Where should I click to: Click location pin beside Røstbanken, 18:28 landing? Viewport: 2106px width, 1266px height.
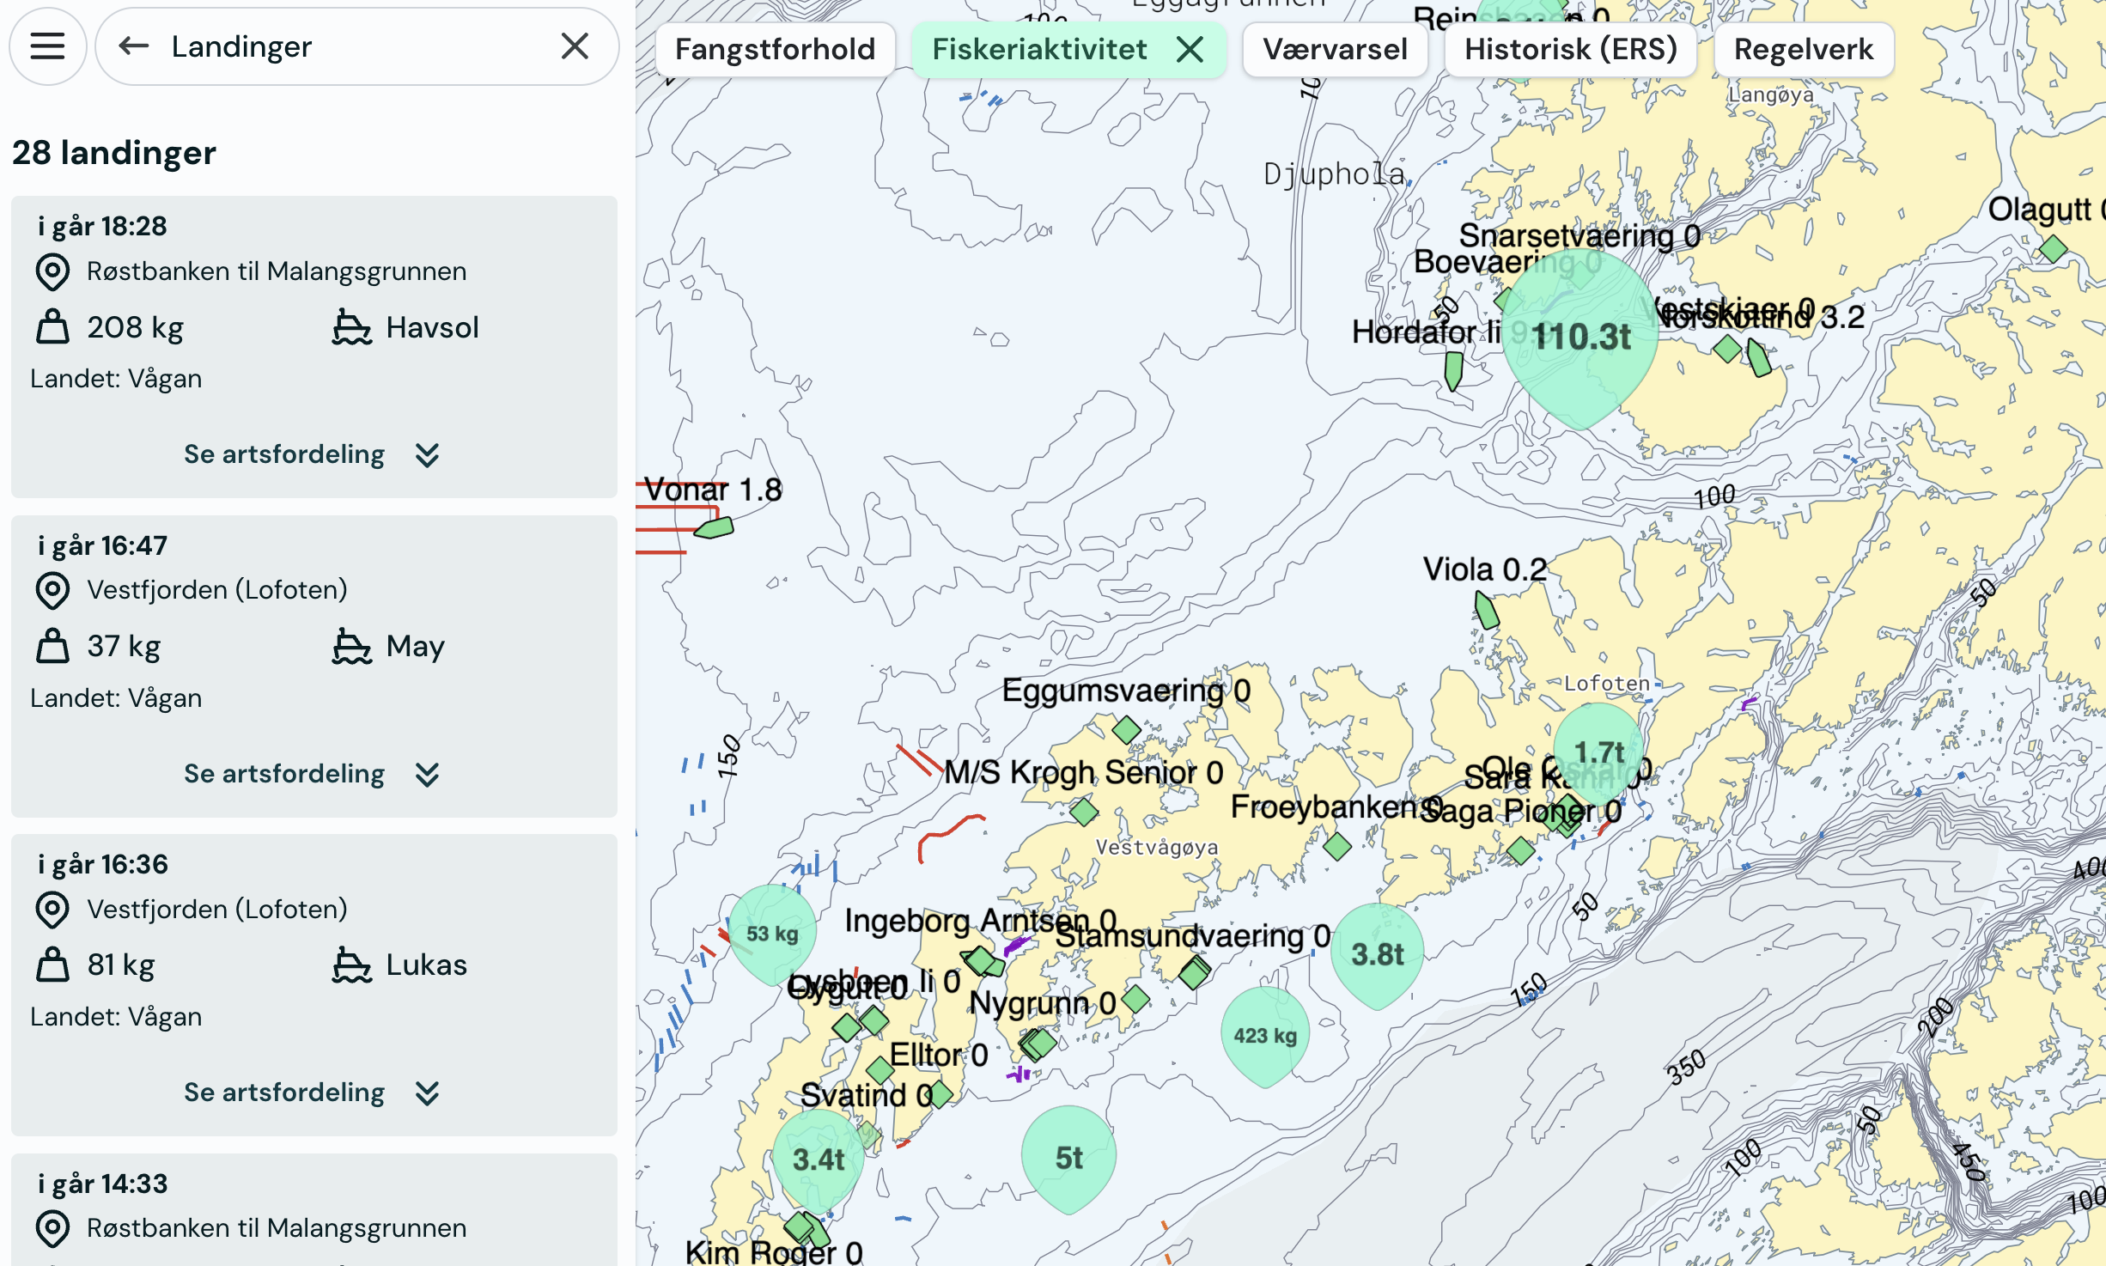coord(52,272)
